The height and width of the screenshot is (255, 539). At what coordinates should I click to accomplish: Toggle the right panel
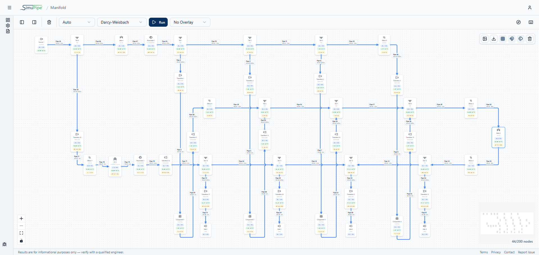tap(34, 22)
